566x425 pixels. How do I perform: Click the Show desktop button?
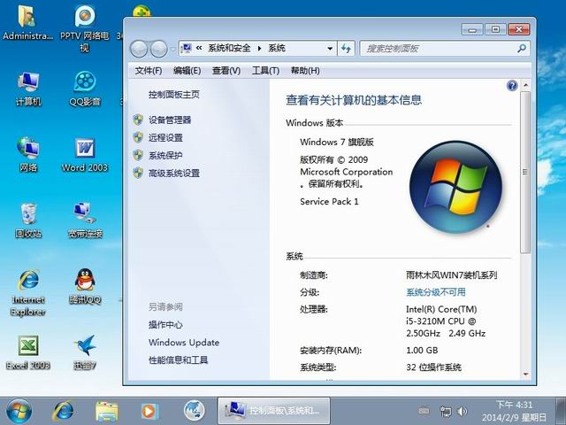coord(561,411)
